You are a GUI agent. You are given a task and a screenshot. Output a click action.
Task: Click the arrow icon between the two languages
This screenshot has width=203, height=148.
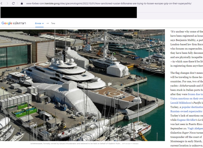pyautogui.click(x=48, y=23)
